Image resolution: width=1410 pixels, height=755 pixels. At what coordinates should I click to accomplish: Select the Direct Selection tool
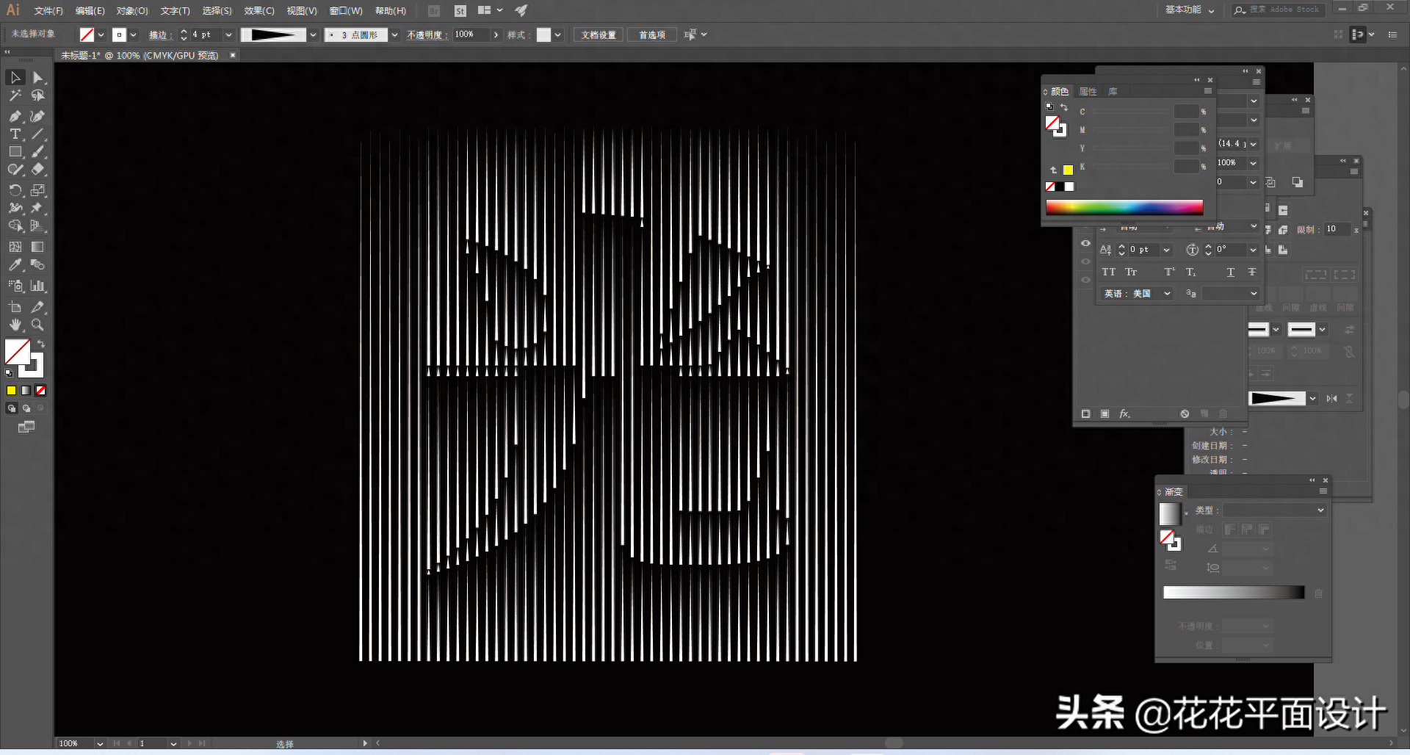38,78
